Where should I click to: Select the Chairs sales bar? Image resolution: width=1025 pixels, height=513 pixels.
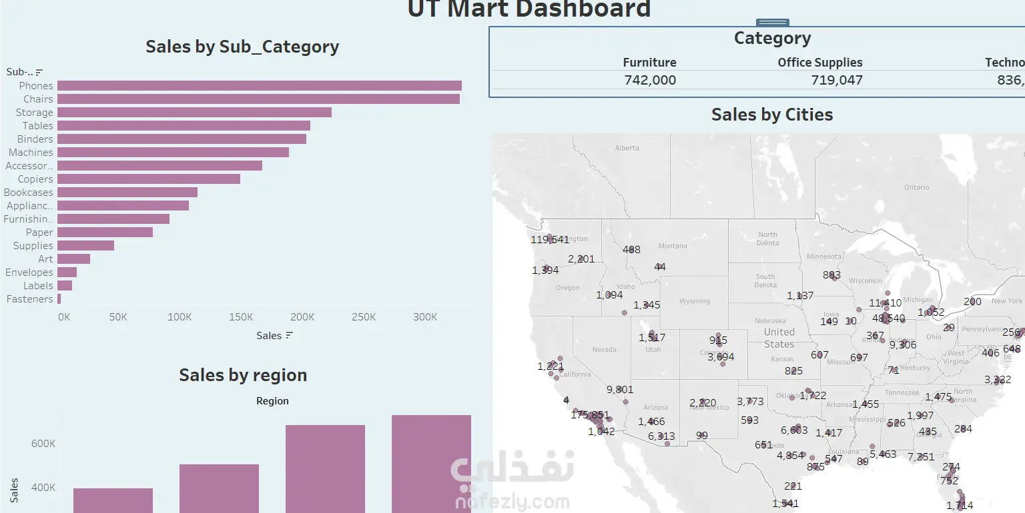(258, 99)
